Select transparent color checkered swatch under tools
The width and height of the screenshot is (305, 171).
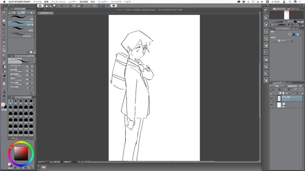(x=4, y=110)
